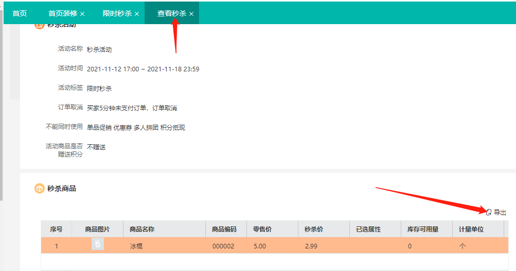Click the 秒杀价 column header

point(314,229)
